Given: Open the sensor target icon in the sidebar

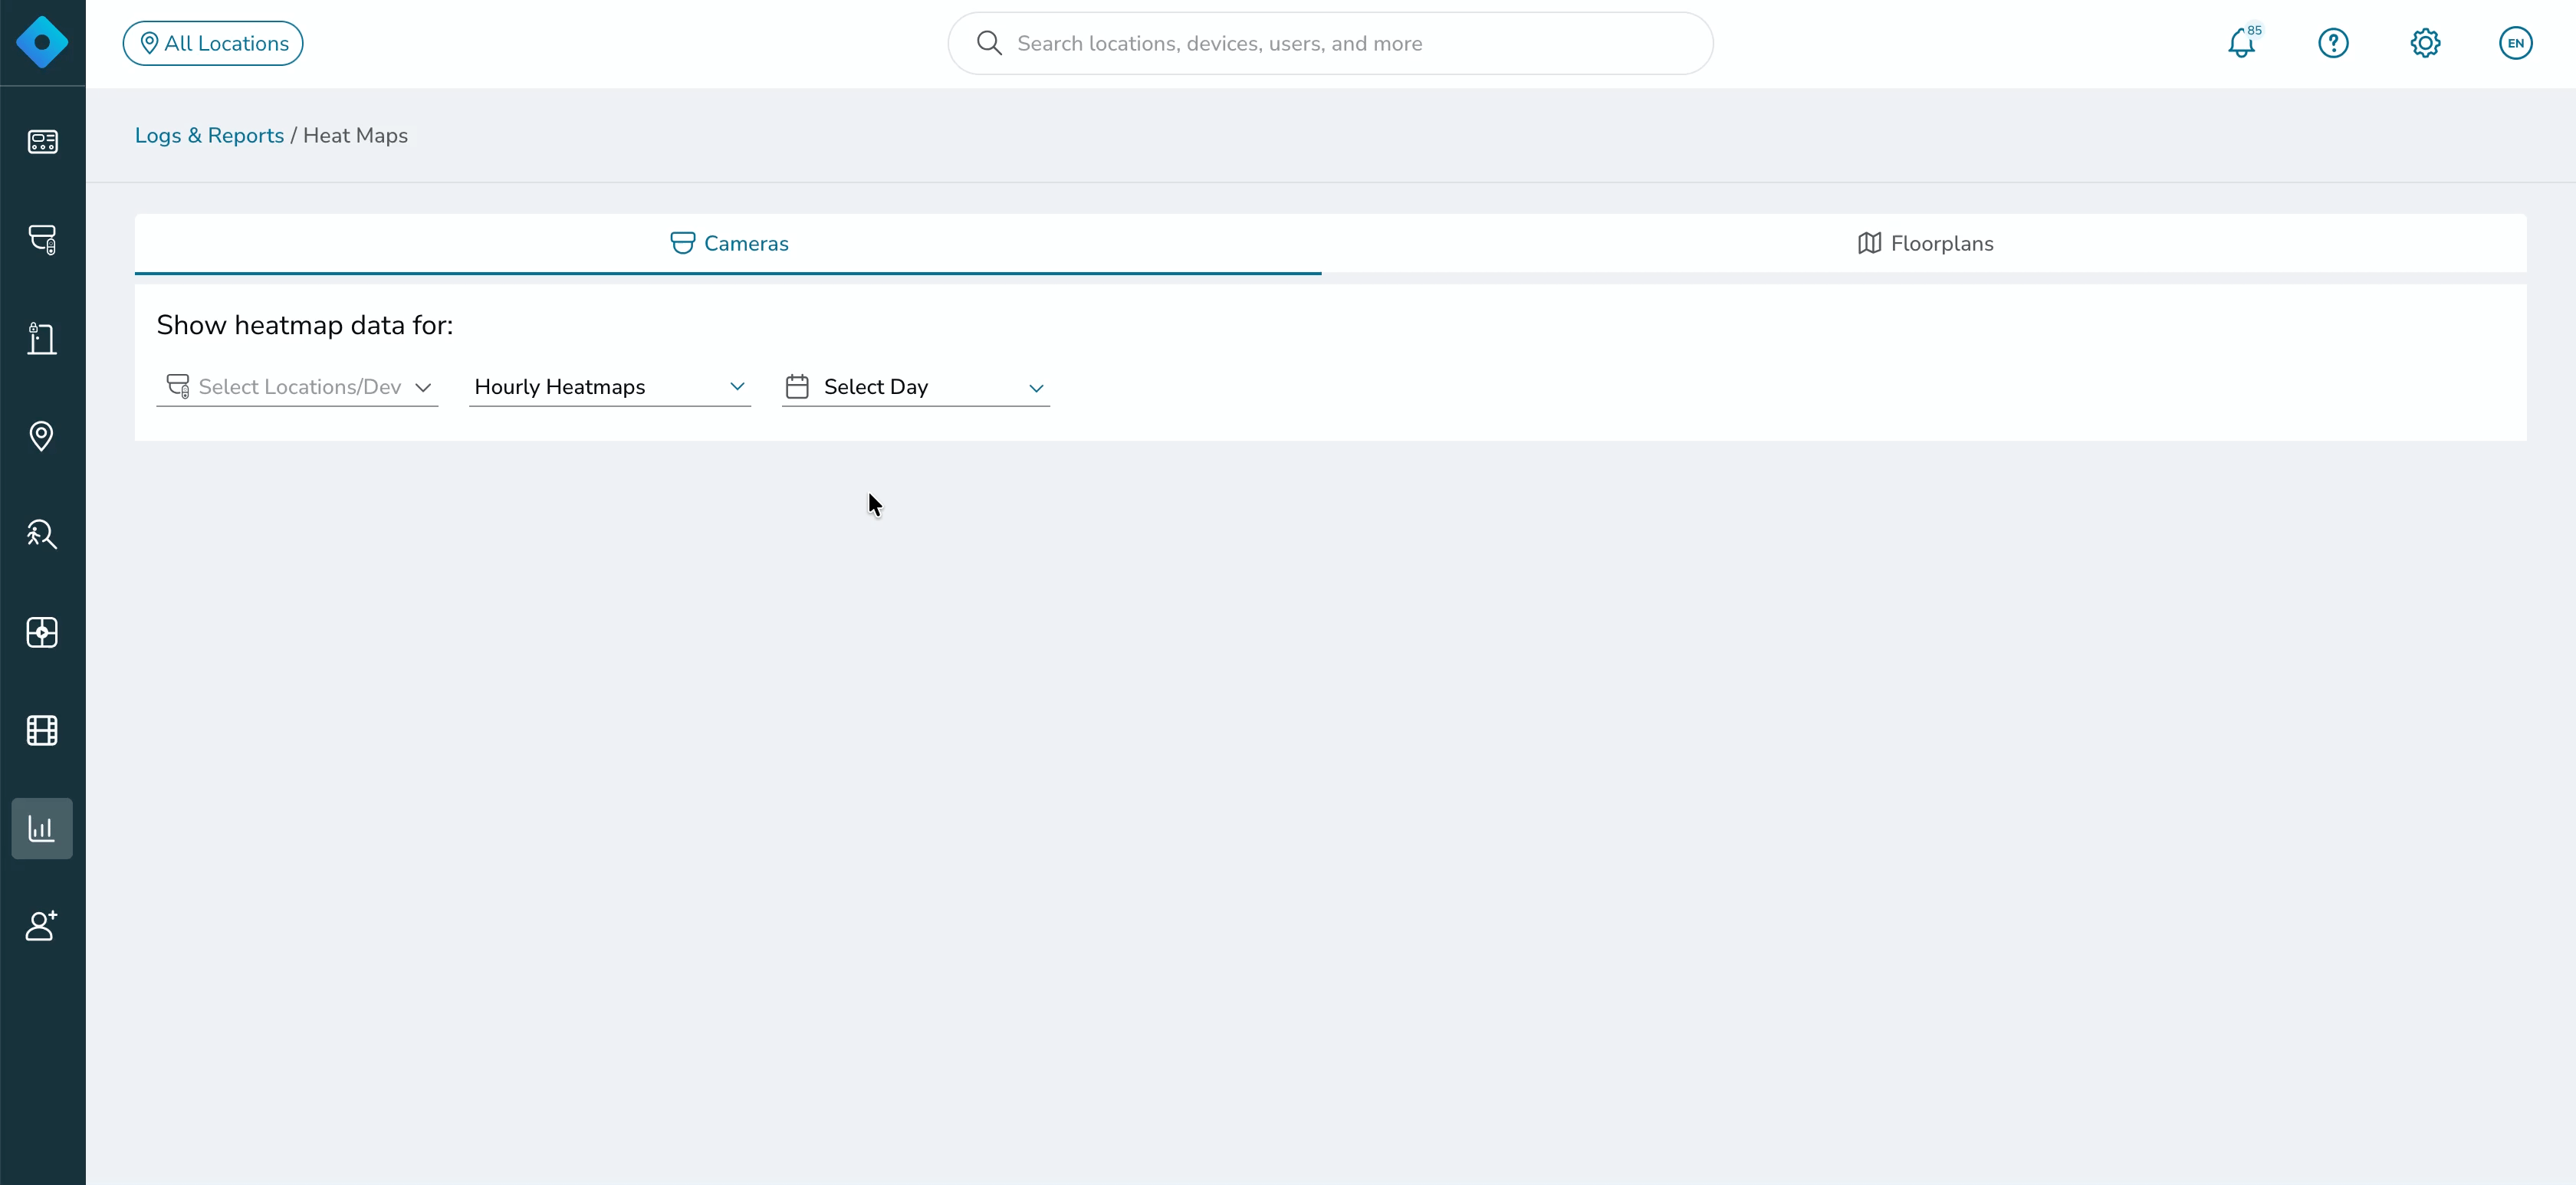Looking at the screenshot, I should click(42, 632).
